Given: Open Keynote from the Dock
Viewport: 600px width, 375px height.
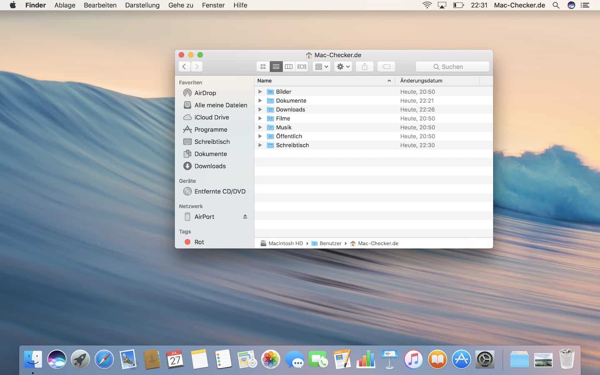Looking at the screenshot, I should [x=390, y=359].
